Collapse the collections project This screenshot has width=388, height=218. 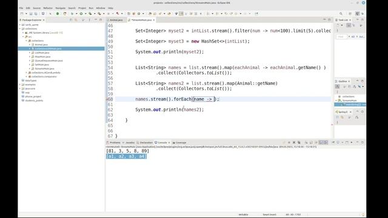point(20,28)
